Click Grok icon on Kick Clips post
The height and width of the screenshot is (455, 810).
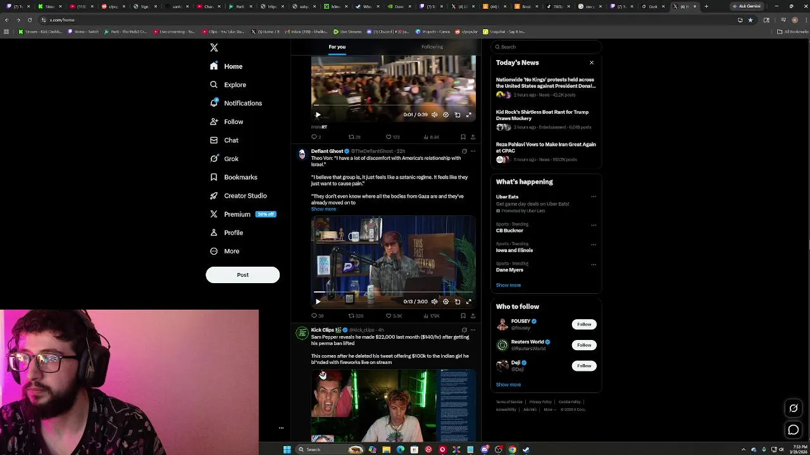(464, 330)
